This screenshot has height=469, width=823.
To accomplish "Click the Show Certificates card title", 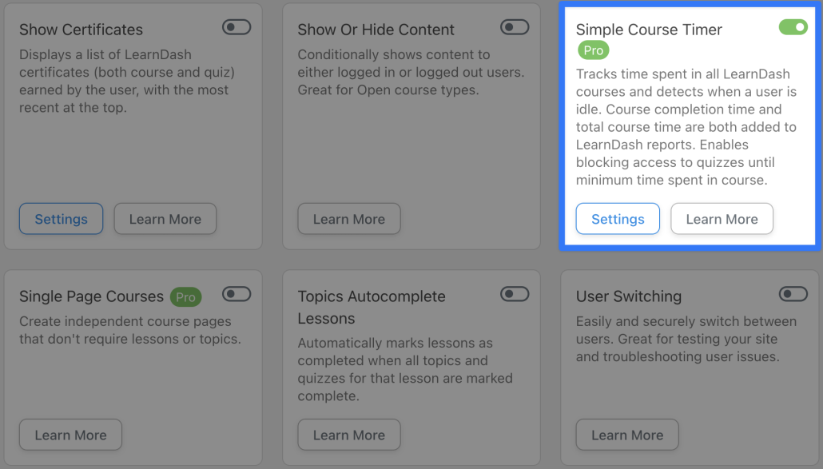I will 81,29.
